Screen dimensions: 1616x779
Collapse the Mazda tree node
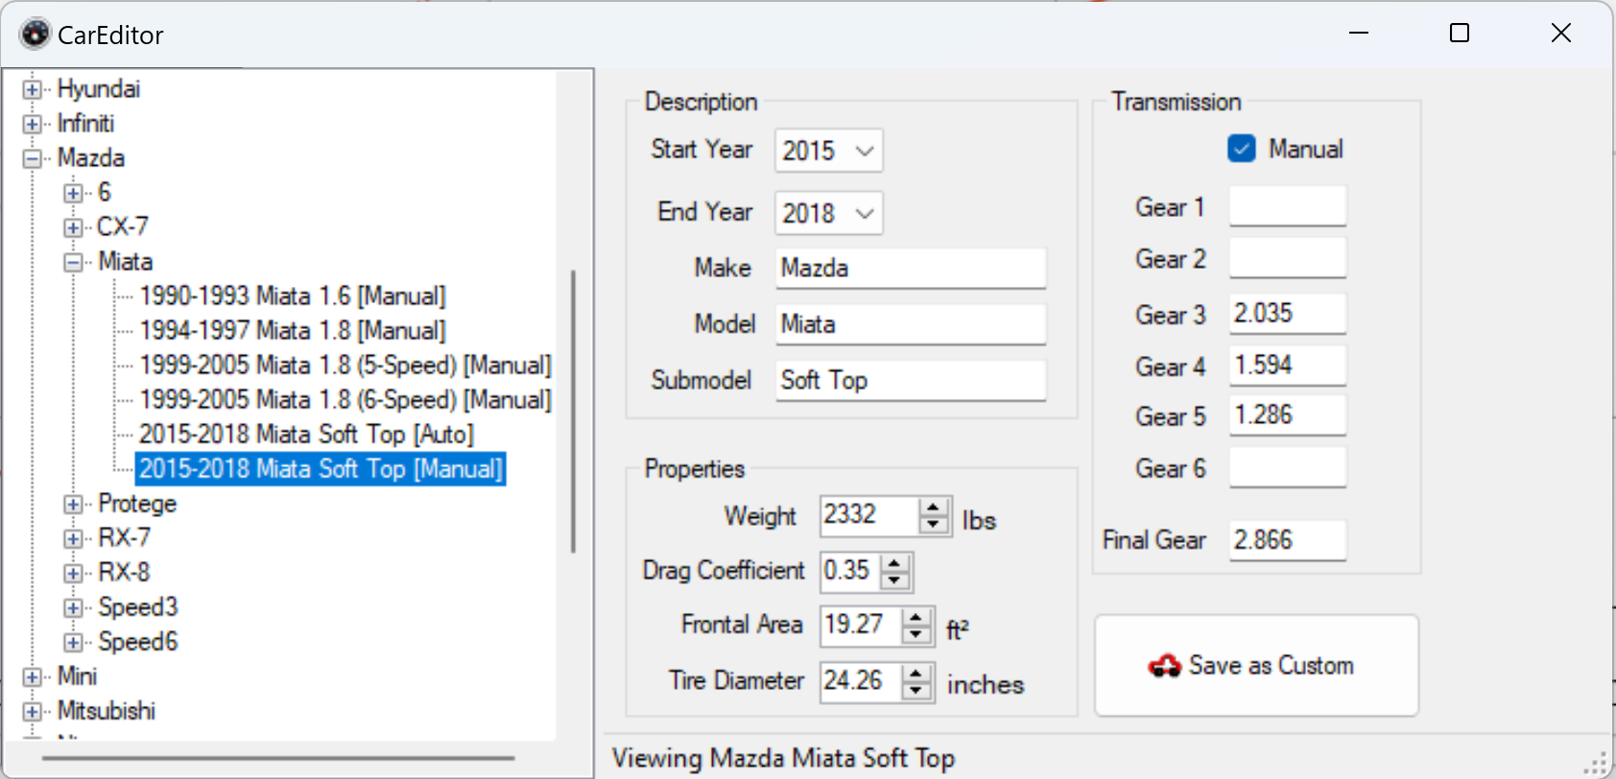pyautogui.click(x=33, y=158)
